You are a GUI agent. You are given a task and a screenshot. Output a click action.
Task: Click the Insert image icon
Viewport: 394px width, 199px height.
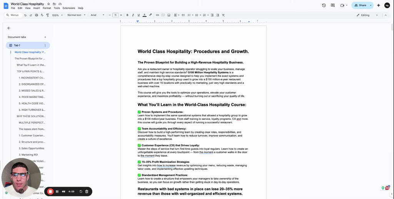169,15
